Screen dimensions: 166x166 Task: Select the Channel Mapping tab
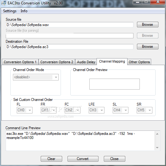coord(112,61)
